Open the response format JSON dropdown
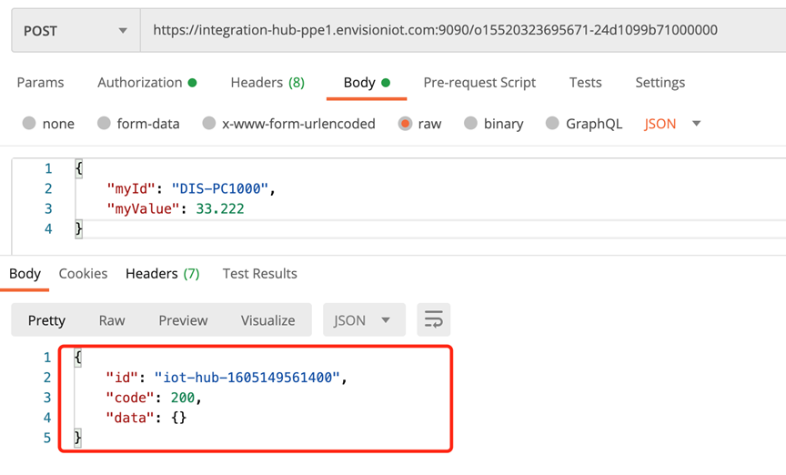 point(362,320)
